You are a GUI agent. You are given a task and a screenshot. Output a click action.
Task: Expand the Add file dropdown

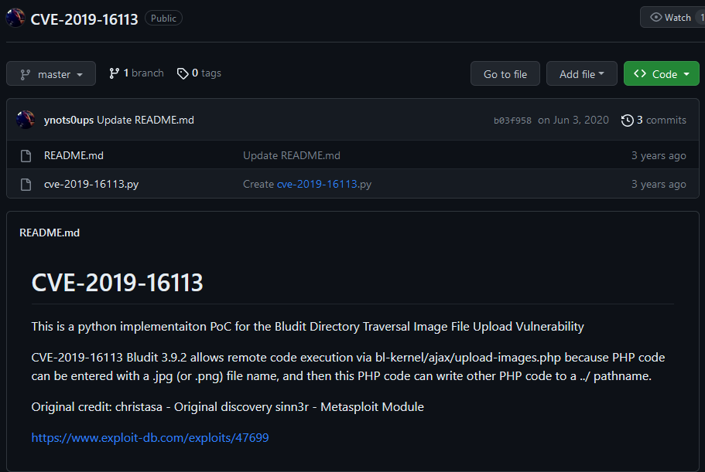(x=581, y=73)
